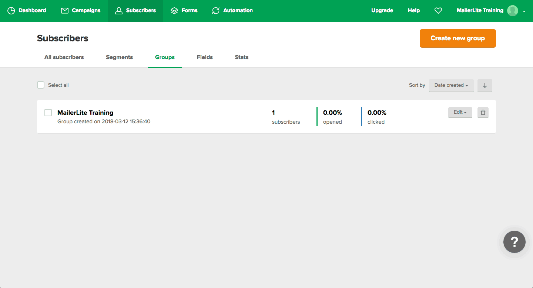Image resolution: width=533 pixels, height=288 pixels.
Task: Open Automation section
Action: point(232,11)
